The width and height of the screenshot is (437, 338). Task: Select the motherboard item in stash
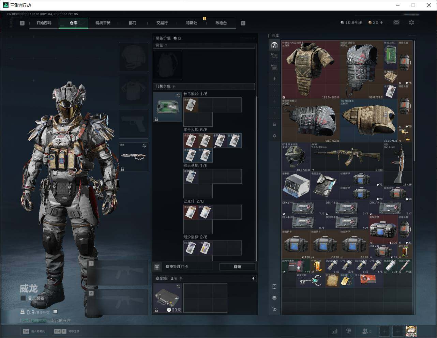click(x=325, y=186)
